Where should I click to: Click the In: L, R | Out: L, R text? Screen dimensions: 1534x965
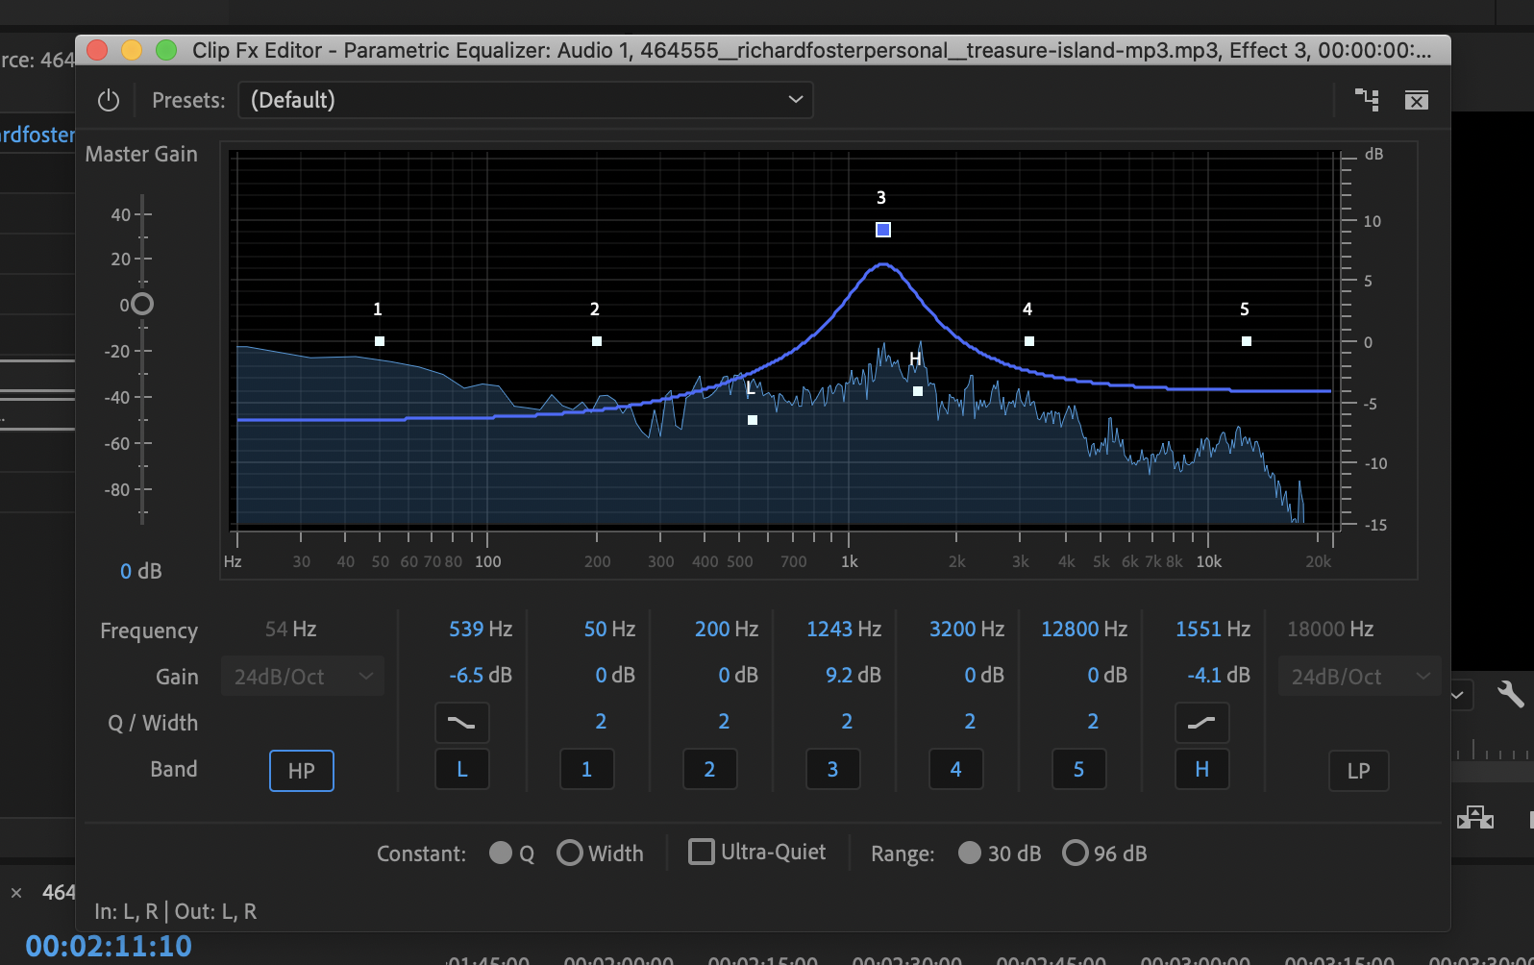tap(176, 911)
